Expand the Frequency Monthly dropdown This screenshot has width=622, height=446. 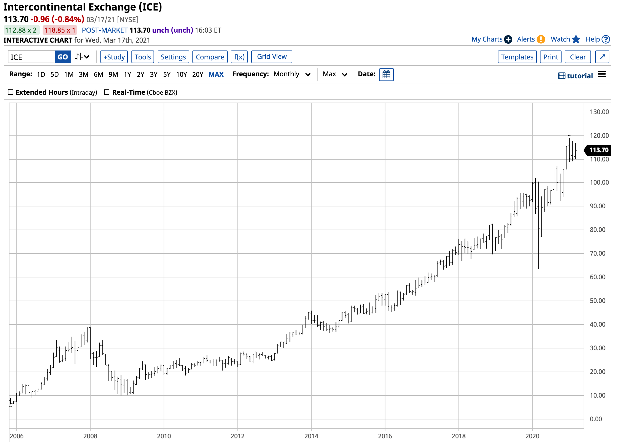[292, 74]
